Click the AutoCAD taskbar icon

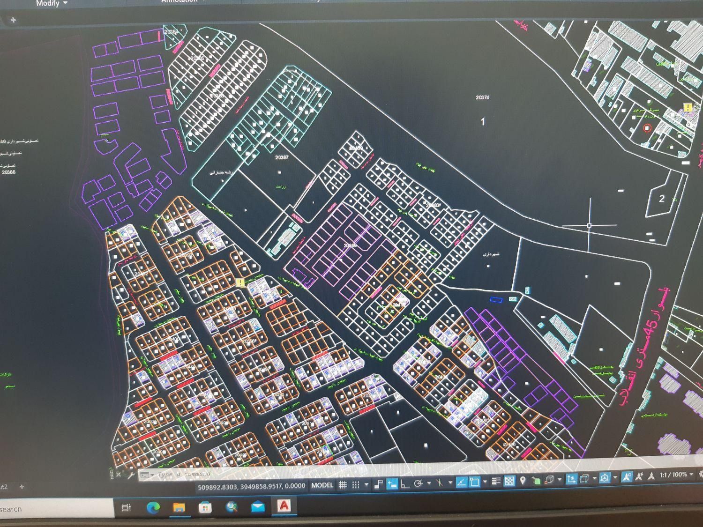(x=284, y=505)
